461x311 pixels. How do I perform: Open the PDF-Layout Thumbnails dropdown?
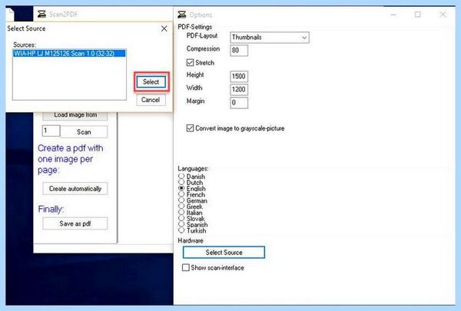(x=270, y=38)
